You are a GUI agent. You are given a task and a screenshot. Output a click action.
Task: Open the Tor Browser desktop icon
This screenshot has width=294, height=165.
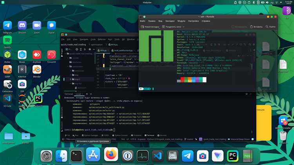coord(287,11)
